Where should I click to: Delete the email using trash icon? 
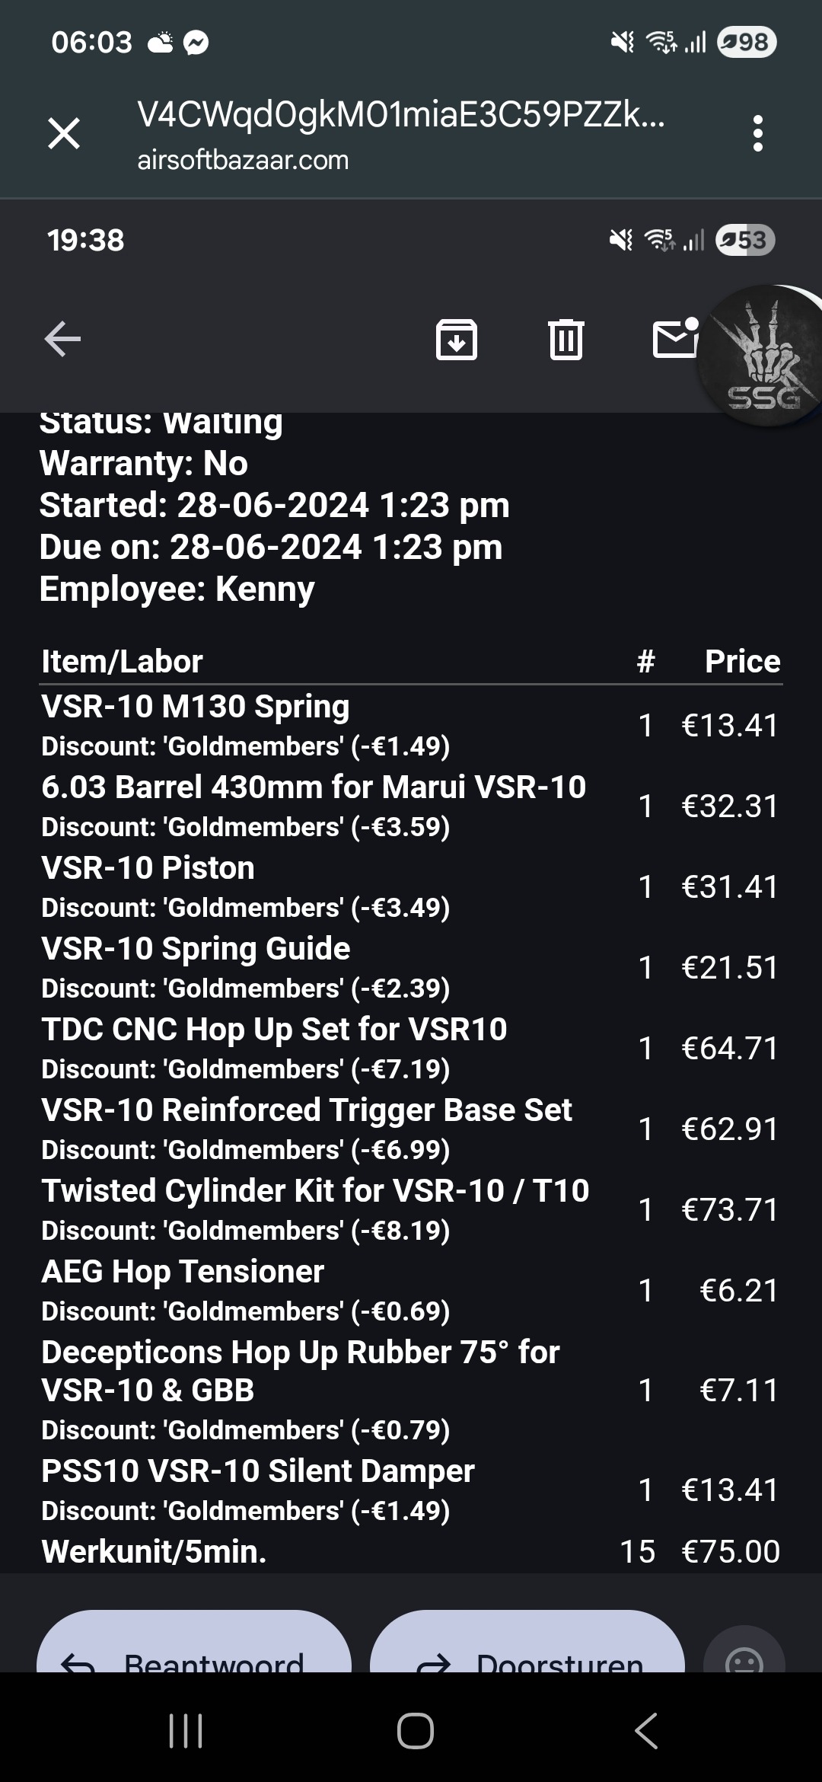[566, 339]
